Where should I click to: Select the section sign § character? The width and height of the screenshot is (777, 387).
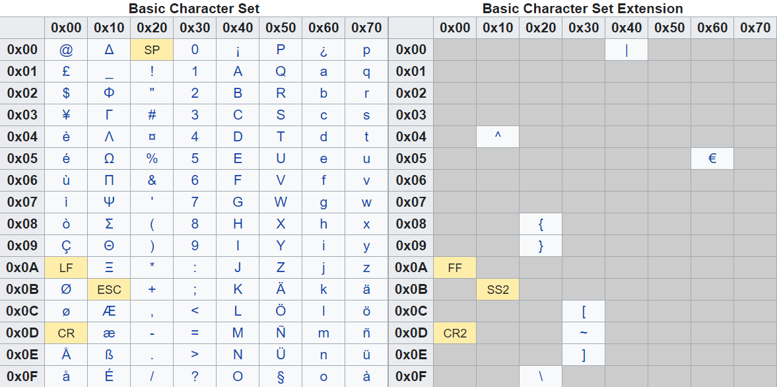[281, 376]
